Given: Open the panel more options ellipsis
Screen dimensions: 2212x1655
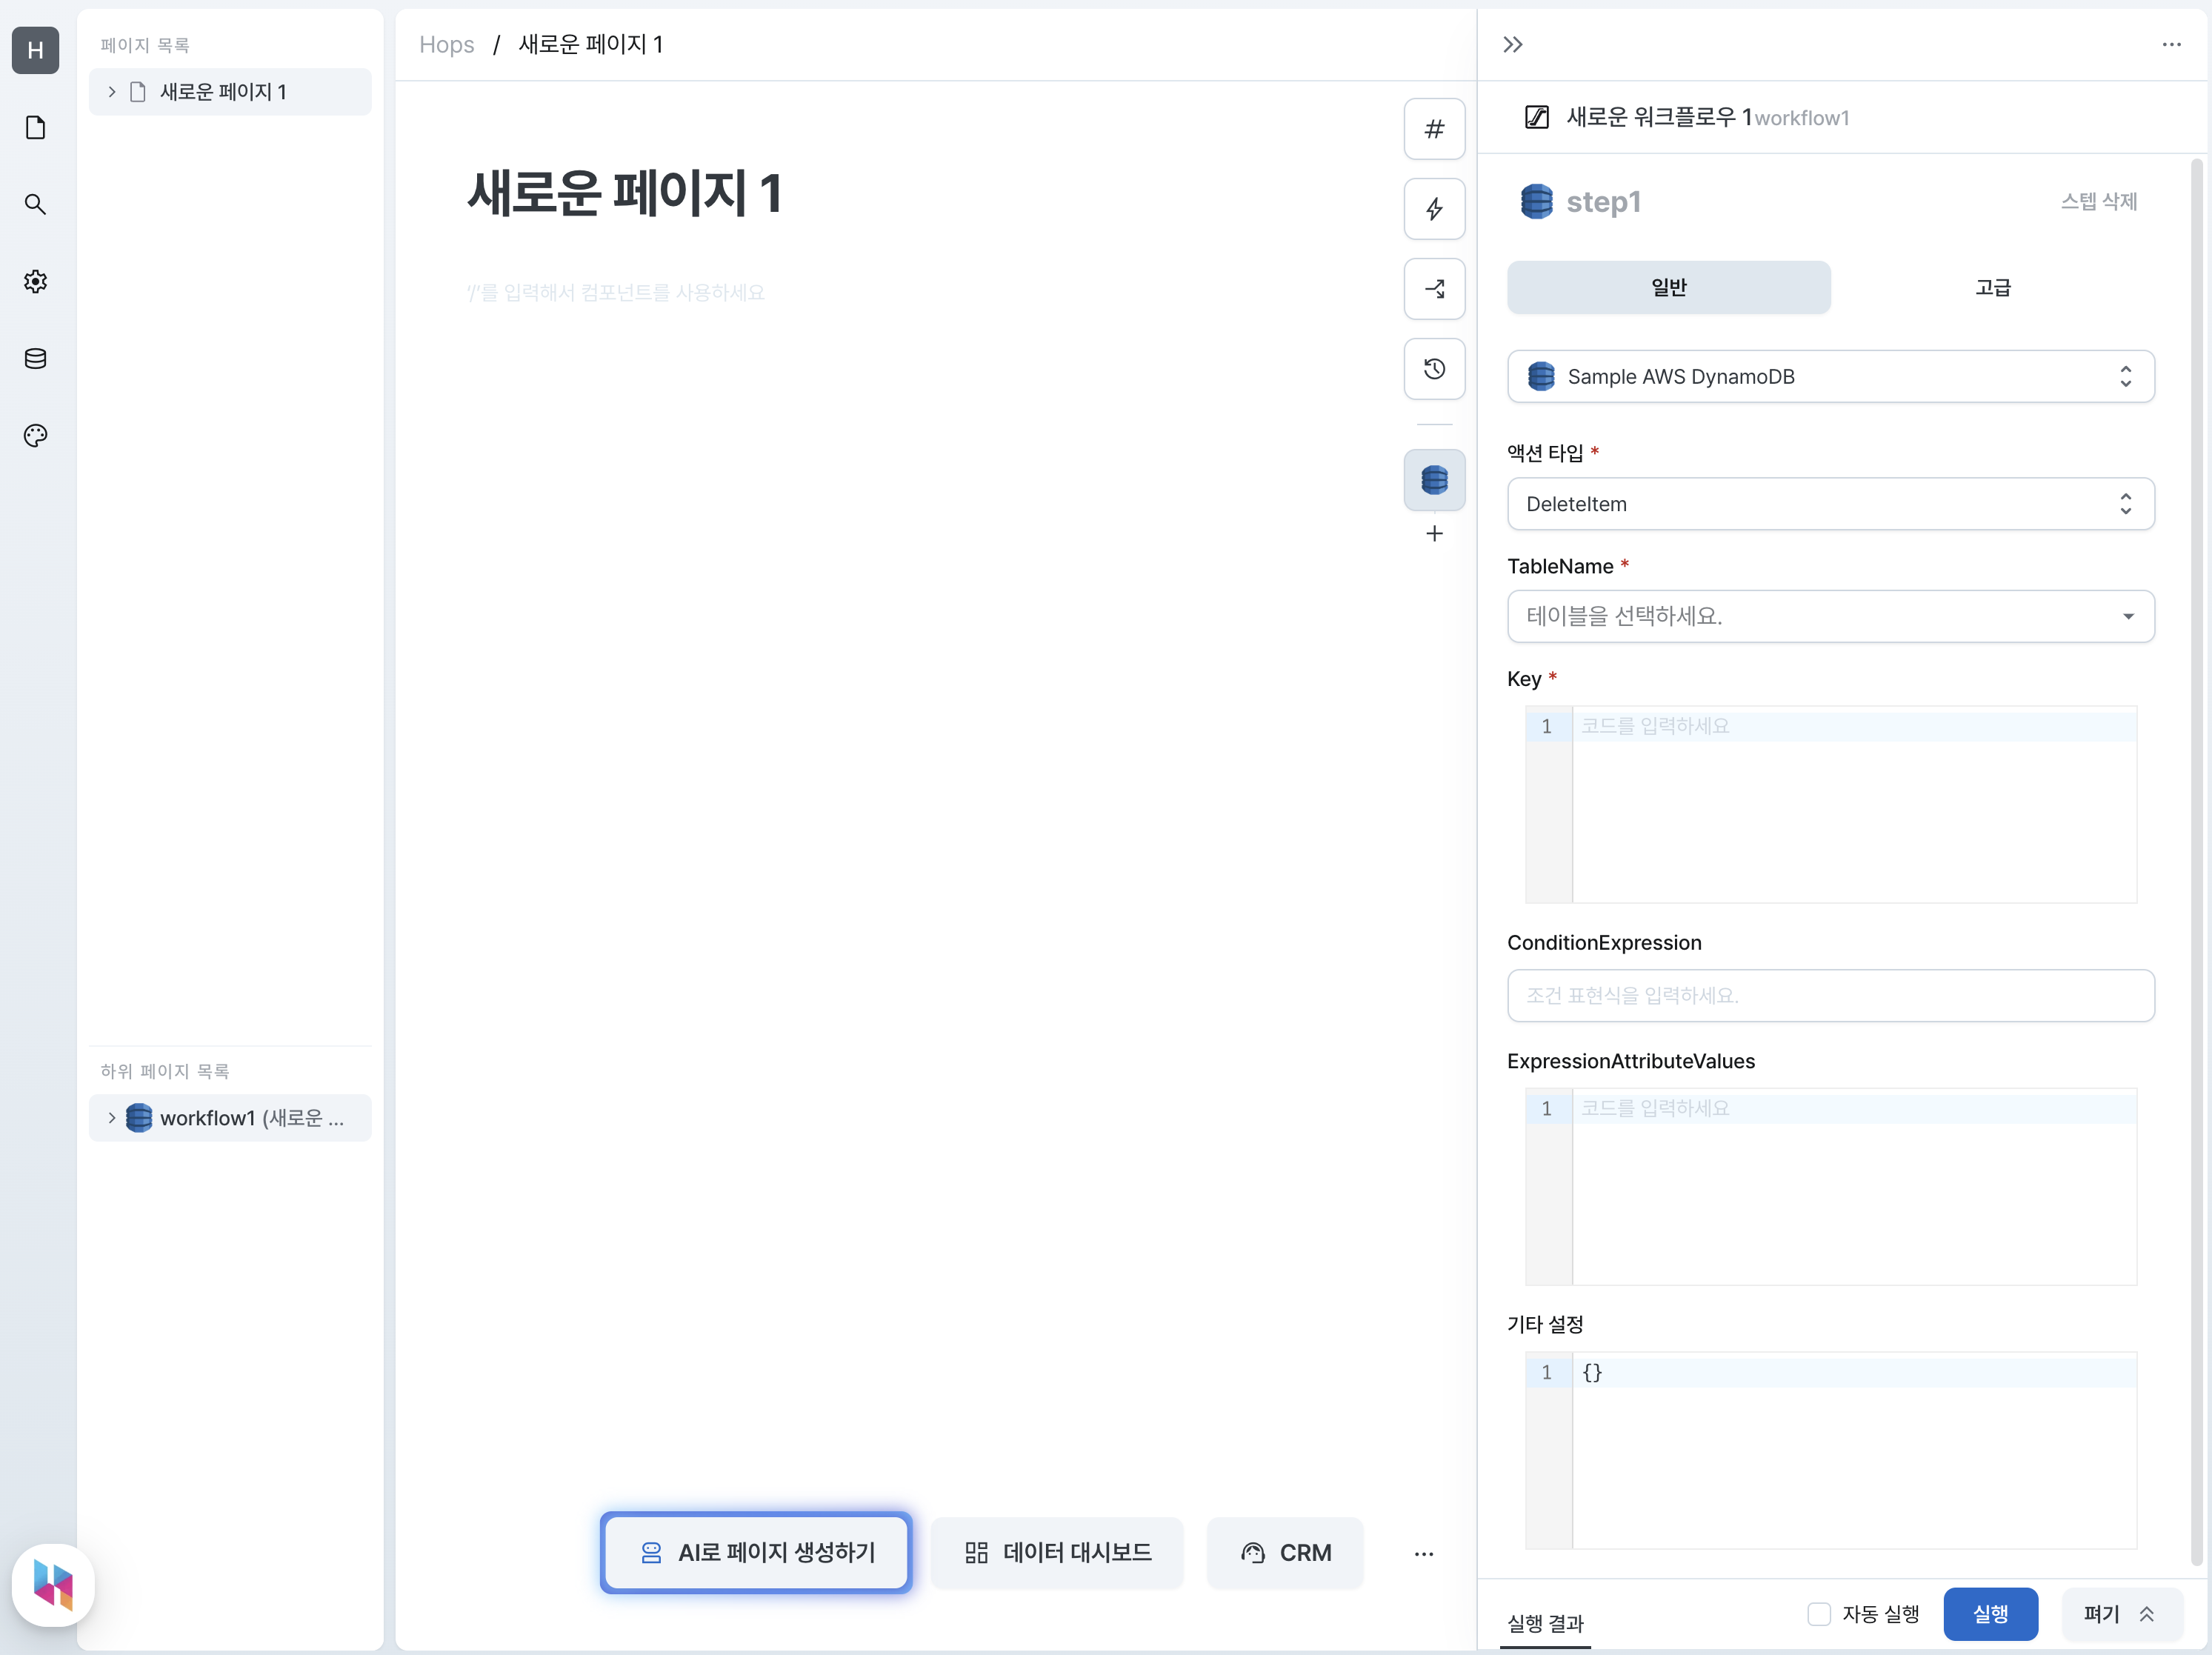Looking at the screenshot, I should point(2171,45).
